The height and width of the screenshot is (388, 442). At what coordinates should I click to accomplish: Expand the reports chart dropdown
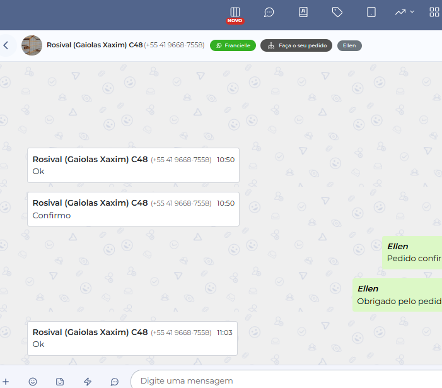point(404,12)
